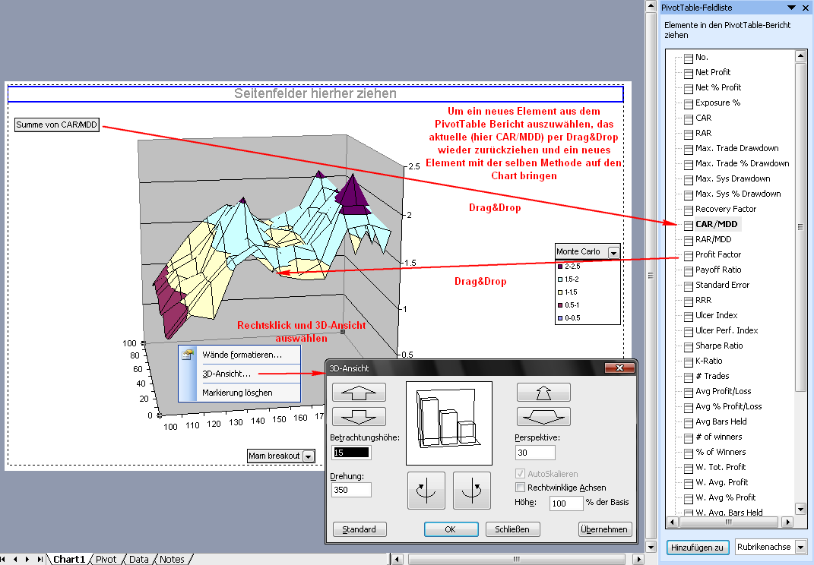Click the perspective increase arrow button
This screenshot has width=814, height=565.
click(543, 392)
